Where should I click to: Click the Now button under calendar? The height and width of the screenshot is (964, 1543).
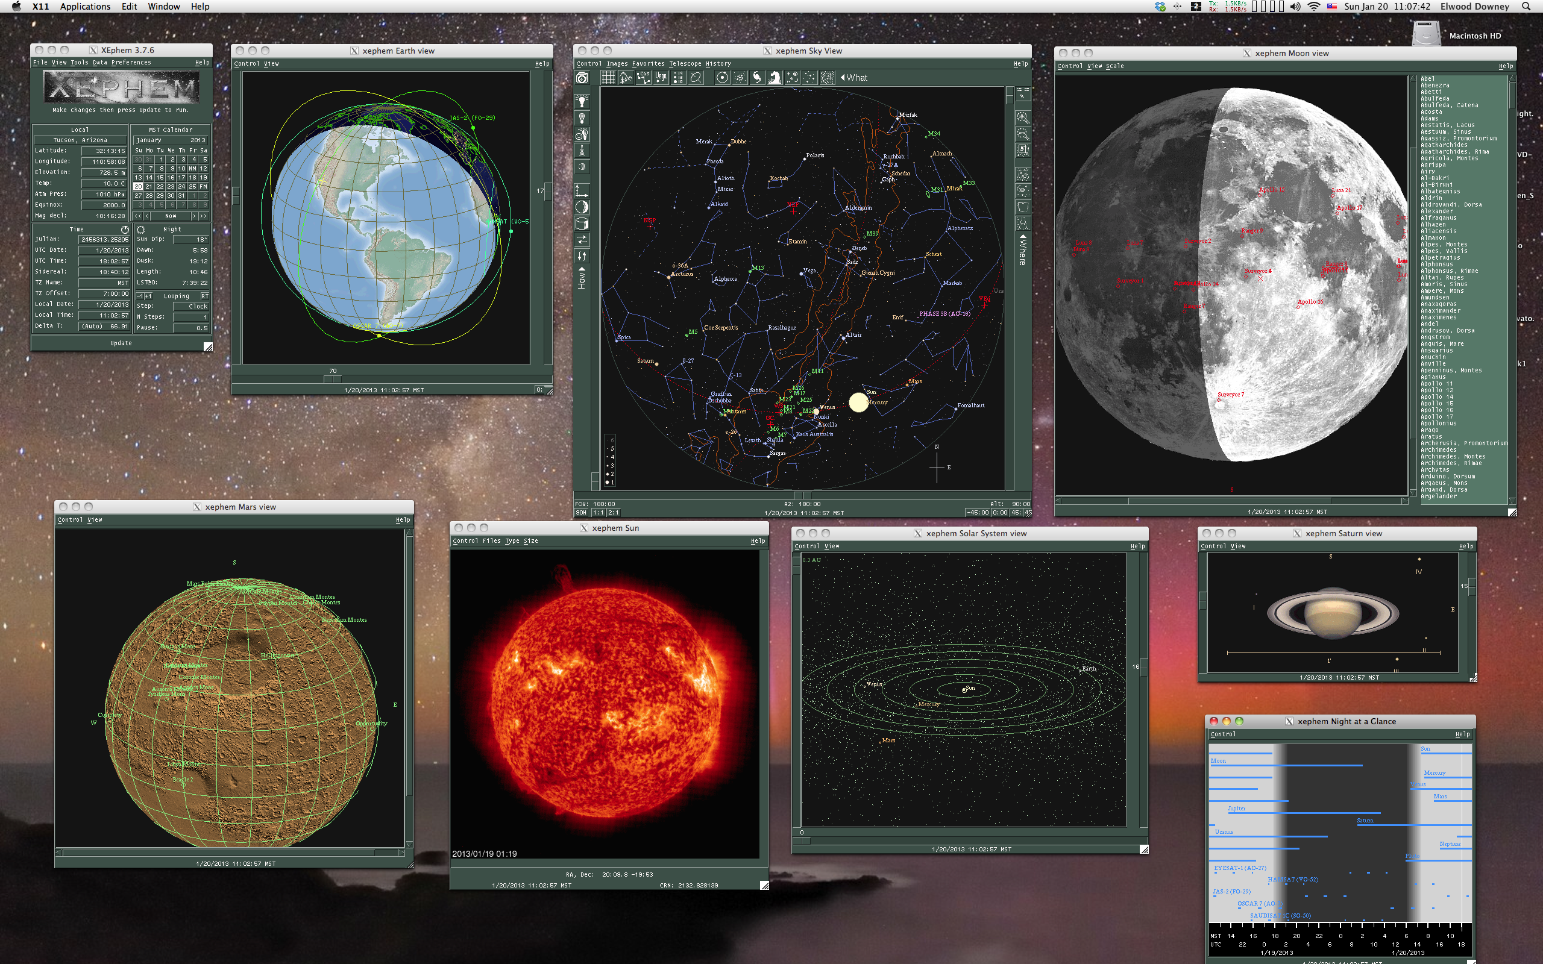pos(170,216)
